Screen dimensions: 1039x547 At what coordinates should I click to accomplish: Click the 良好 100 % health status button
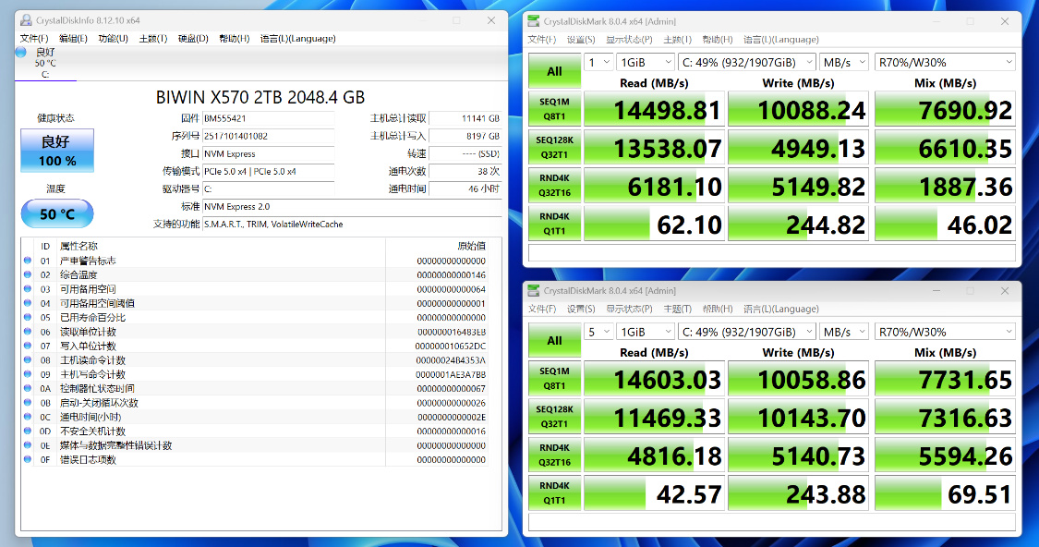[57, 151]
